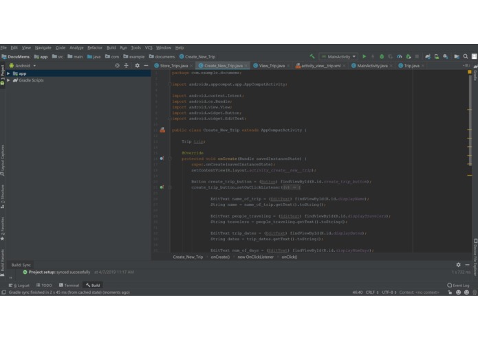The width and height of the screenshot is (478, 339).
Task: Toggle tool window buttons icon in status bar corner
Action: point(3,292)
